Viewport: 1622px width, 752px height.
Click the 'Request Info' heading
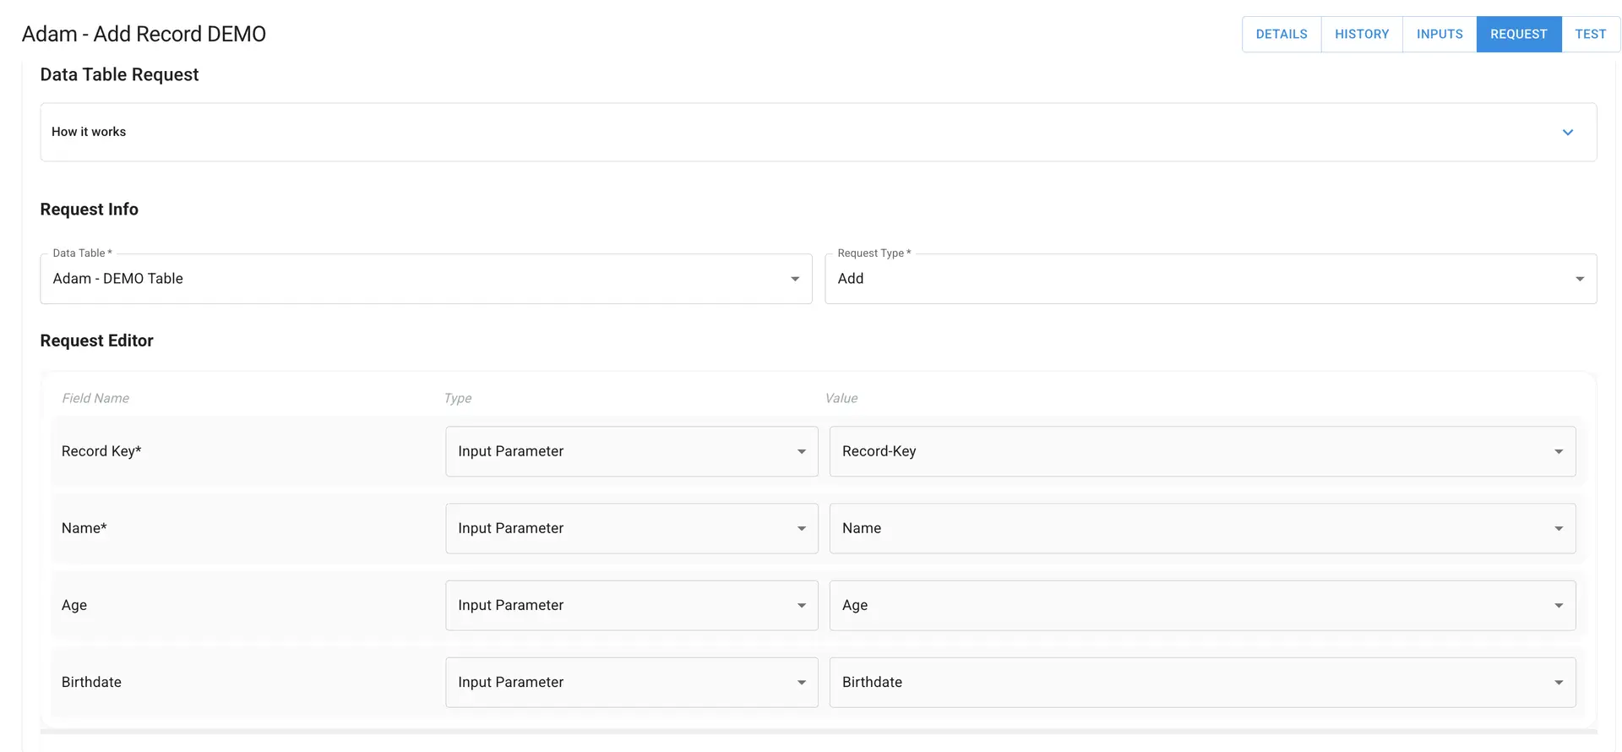tap(89, 210)
